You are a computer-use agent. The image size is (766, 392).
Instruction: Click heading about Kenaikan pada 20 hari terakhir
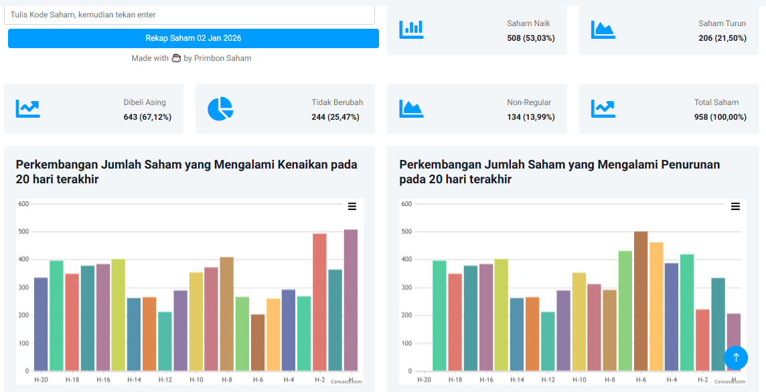(187, 172)
